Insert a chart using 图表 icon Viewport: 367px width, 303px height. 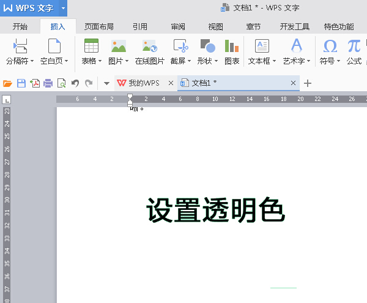point(232,46)
